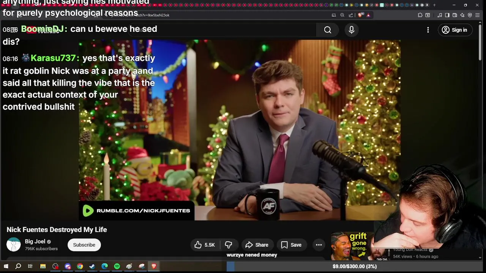Share this page from the address bar
This screenshot has height=273, width=486.
click(351, 15)
